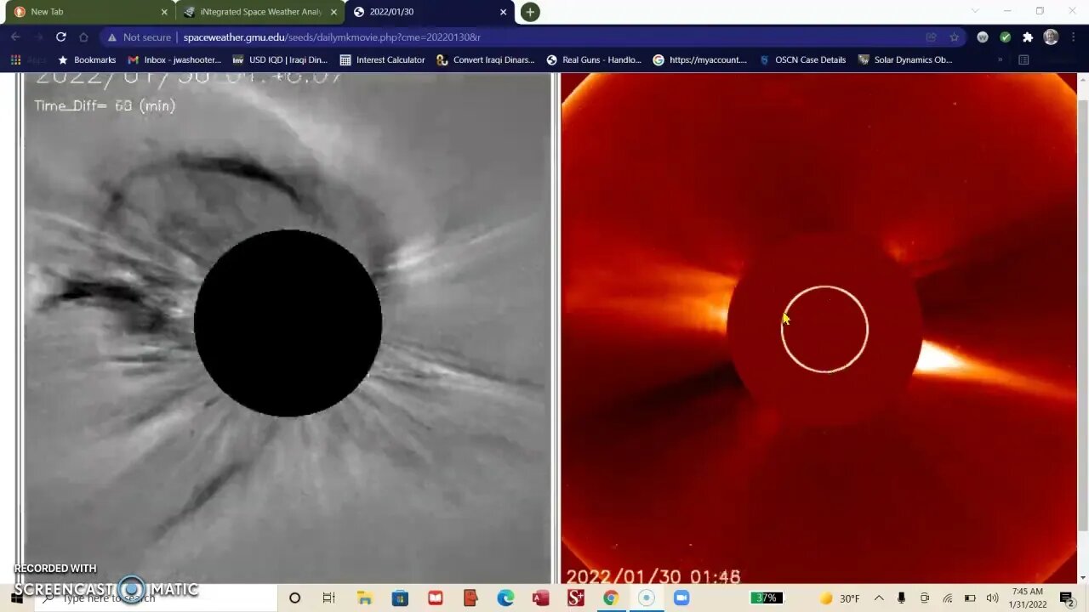Open the weather 30°F taskbar widget

pos(839,598)
